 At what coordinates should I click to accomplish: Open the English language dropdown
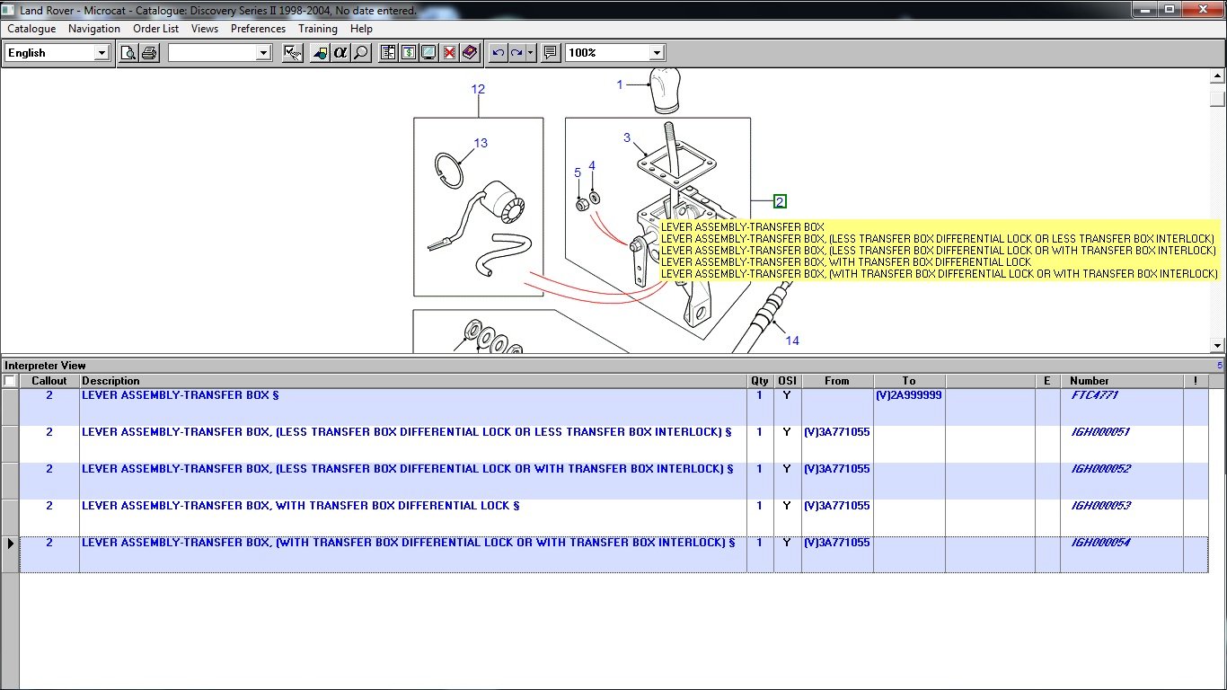tap(102, 53)
